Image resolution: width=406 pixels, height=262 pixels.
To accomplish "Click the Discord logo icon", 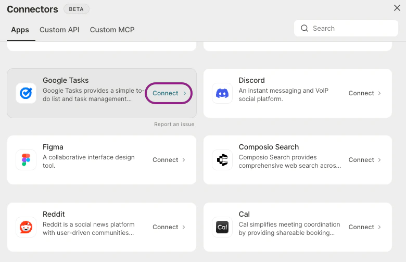I will [x=222, y=93].
